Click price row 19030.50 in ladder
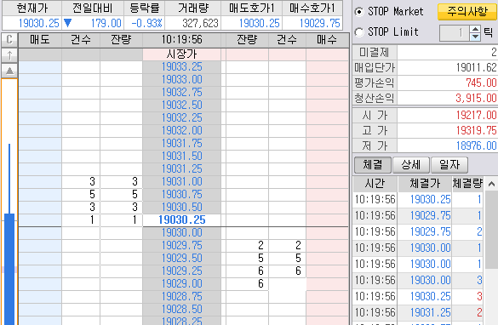The width and height of the screenshot is (498, 325). (181, 207)
